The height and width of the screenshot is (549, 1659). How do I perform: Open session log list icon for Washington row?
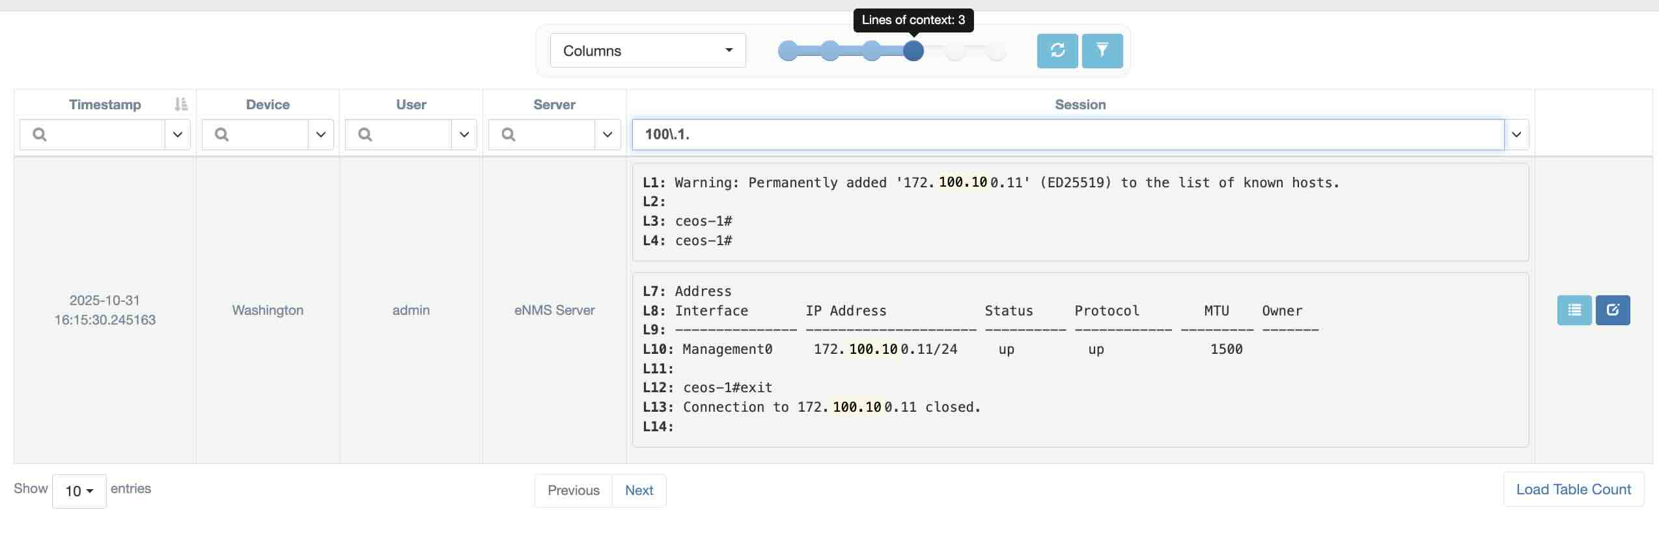click(1574, 310)
